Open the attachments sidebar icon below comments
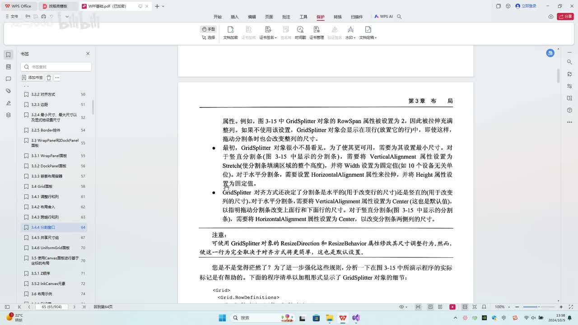 pos(8,91)
